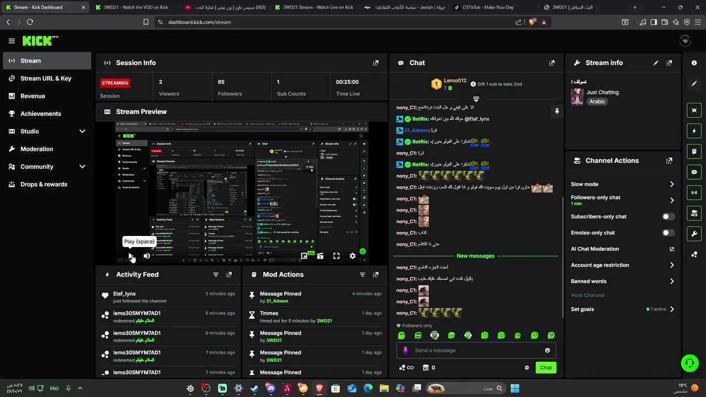Click the green Chat send button
Viewport: 706px width, 397px height.
point(545,368)
